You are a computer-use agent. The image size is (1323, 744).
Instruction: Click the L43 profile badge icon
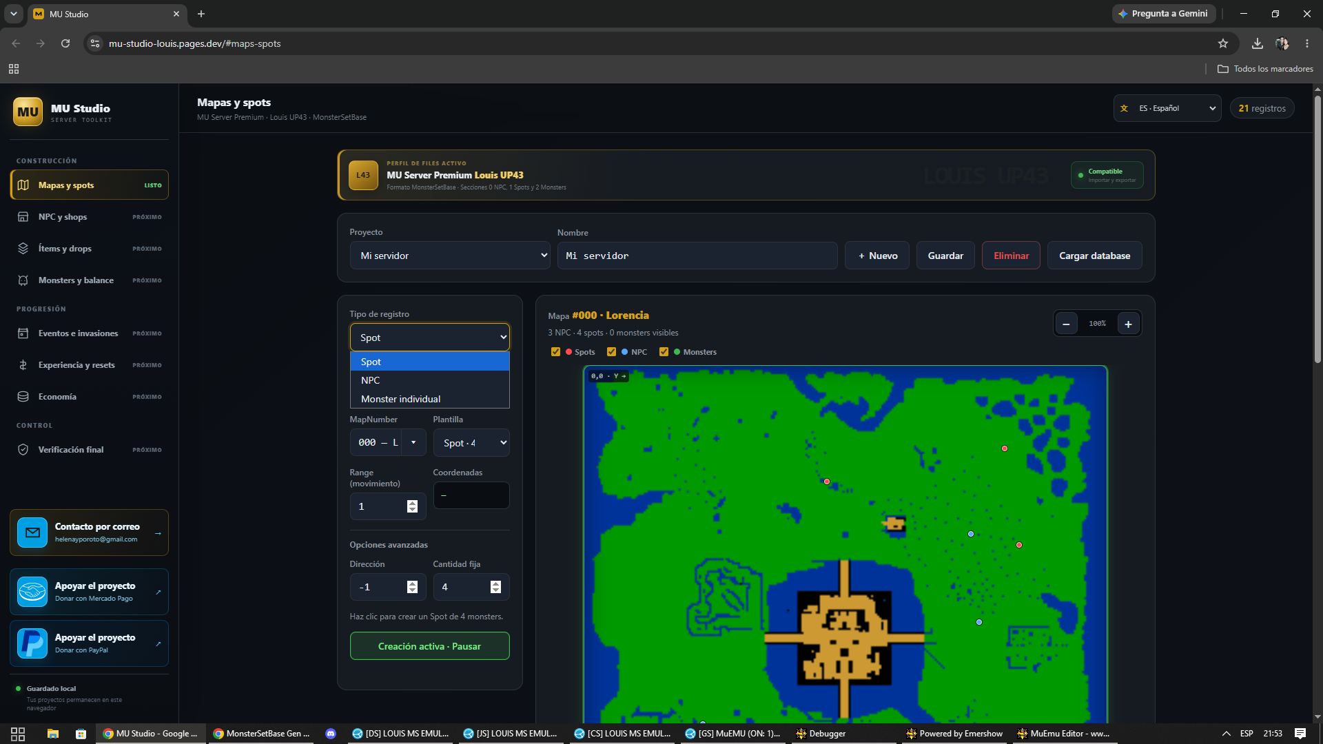[363, 175]
